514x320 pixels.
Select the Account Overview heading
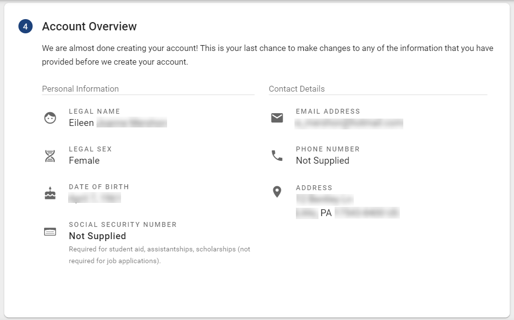click(x=89, y=26)
